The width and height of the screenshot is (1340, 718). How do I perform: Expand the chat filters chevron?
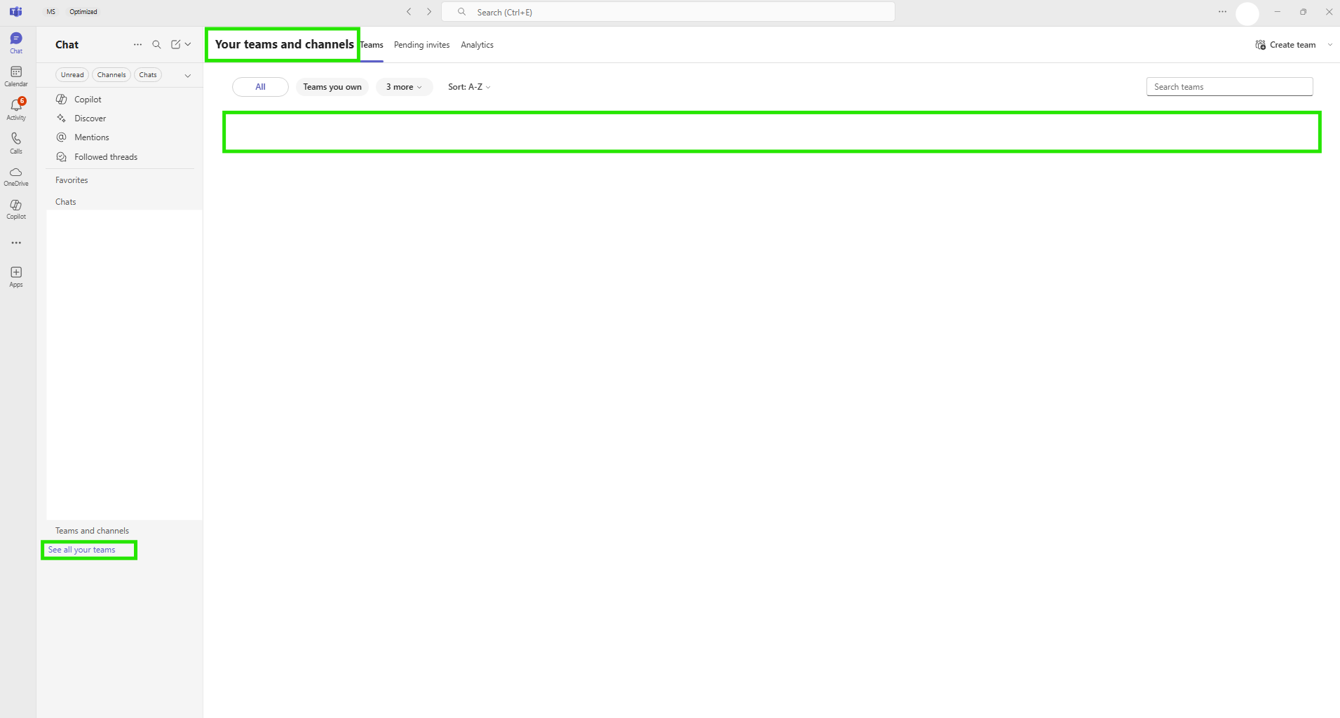click(188, 75)
